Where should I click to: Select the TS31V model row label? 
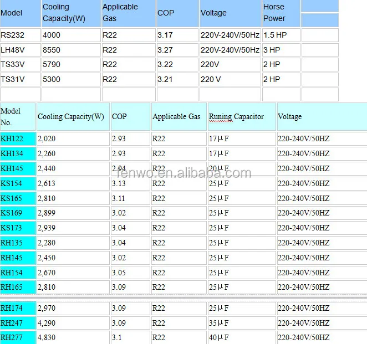coord(12,79)
